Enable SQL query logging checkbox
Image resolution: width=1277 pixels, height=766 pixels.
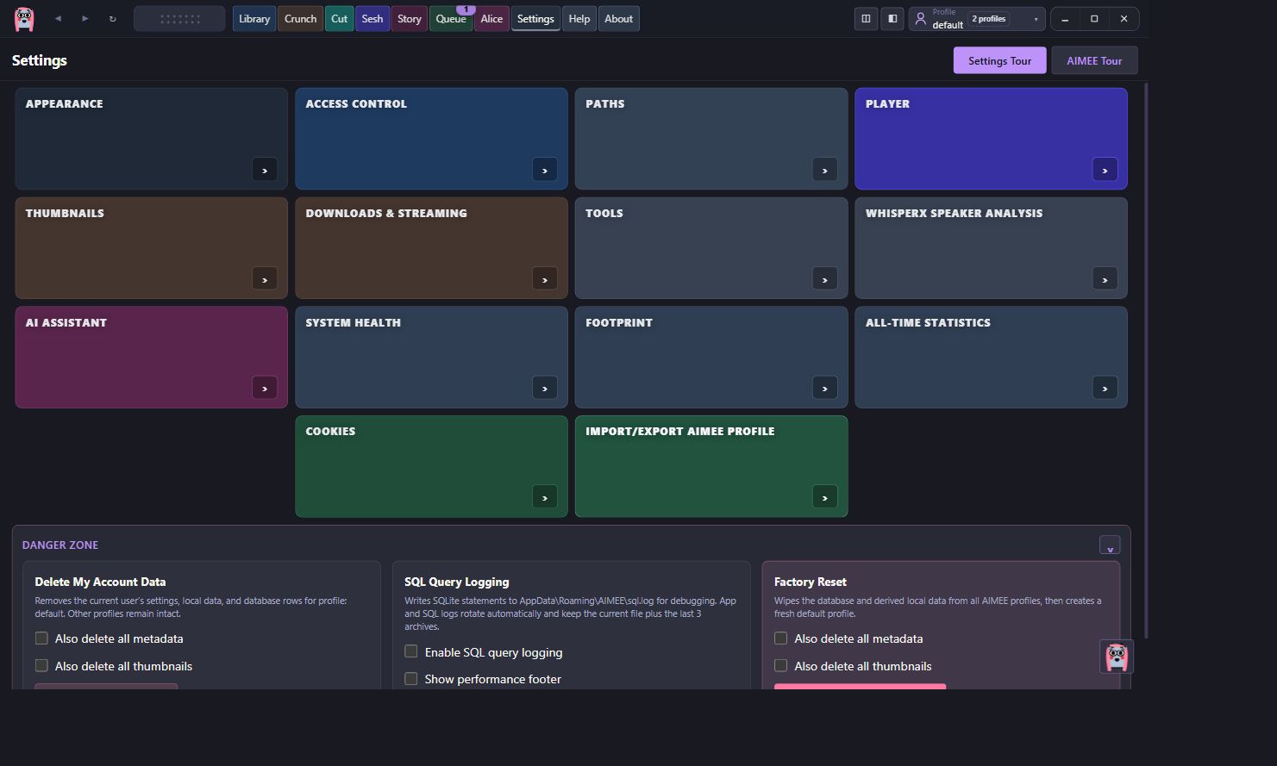click(411, 651)
